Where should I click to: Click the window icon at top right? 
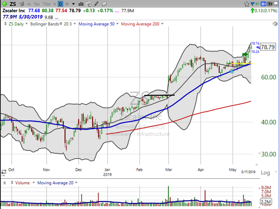[x=276, y=4]
